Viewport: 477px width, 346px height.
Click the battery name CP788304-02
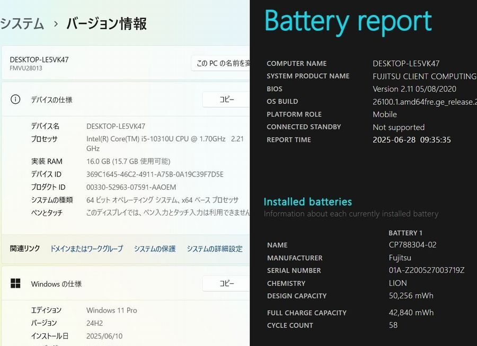[x=412, y=245]
